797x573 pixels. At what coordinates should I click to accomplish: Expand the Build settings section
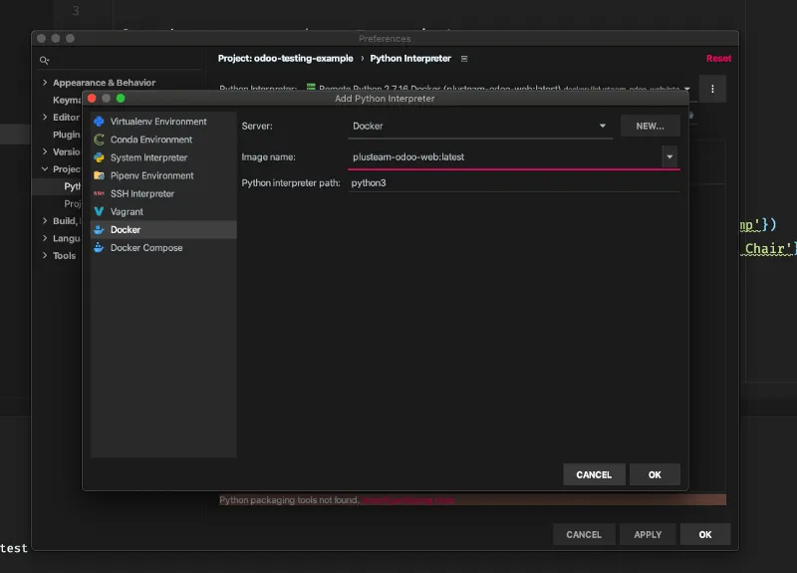45,220
